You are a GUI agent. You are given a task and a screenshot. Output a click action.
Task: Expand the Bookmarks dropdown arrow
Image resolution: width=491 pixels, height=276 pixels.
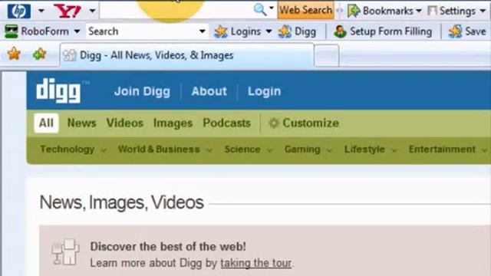click(419, 11)
